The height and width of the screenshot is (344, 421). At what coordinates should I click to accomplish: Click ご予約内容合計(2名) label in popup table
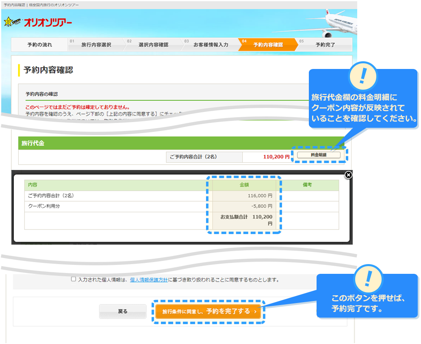point(51,196)
